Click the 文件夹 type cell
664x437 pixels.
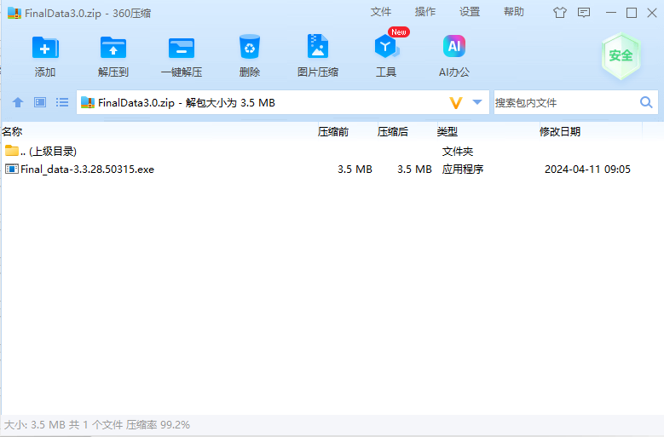(458, 151)
